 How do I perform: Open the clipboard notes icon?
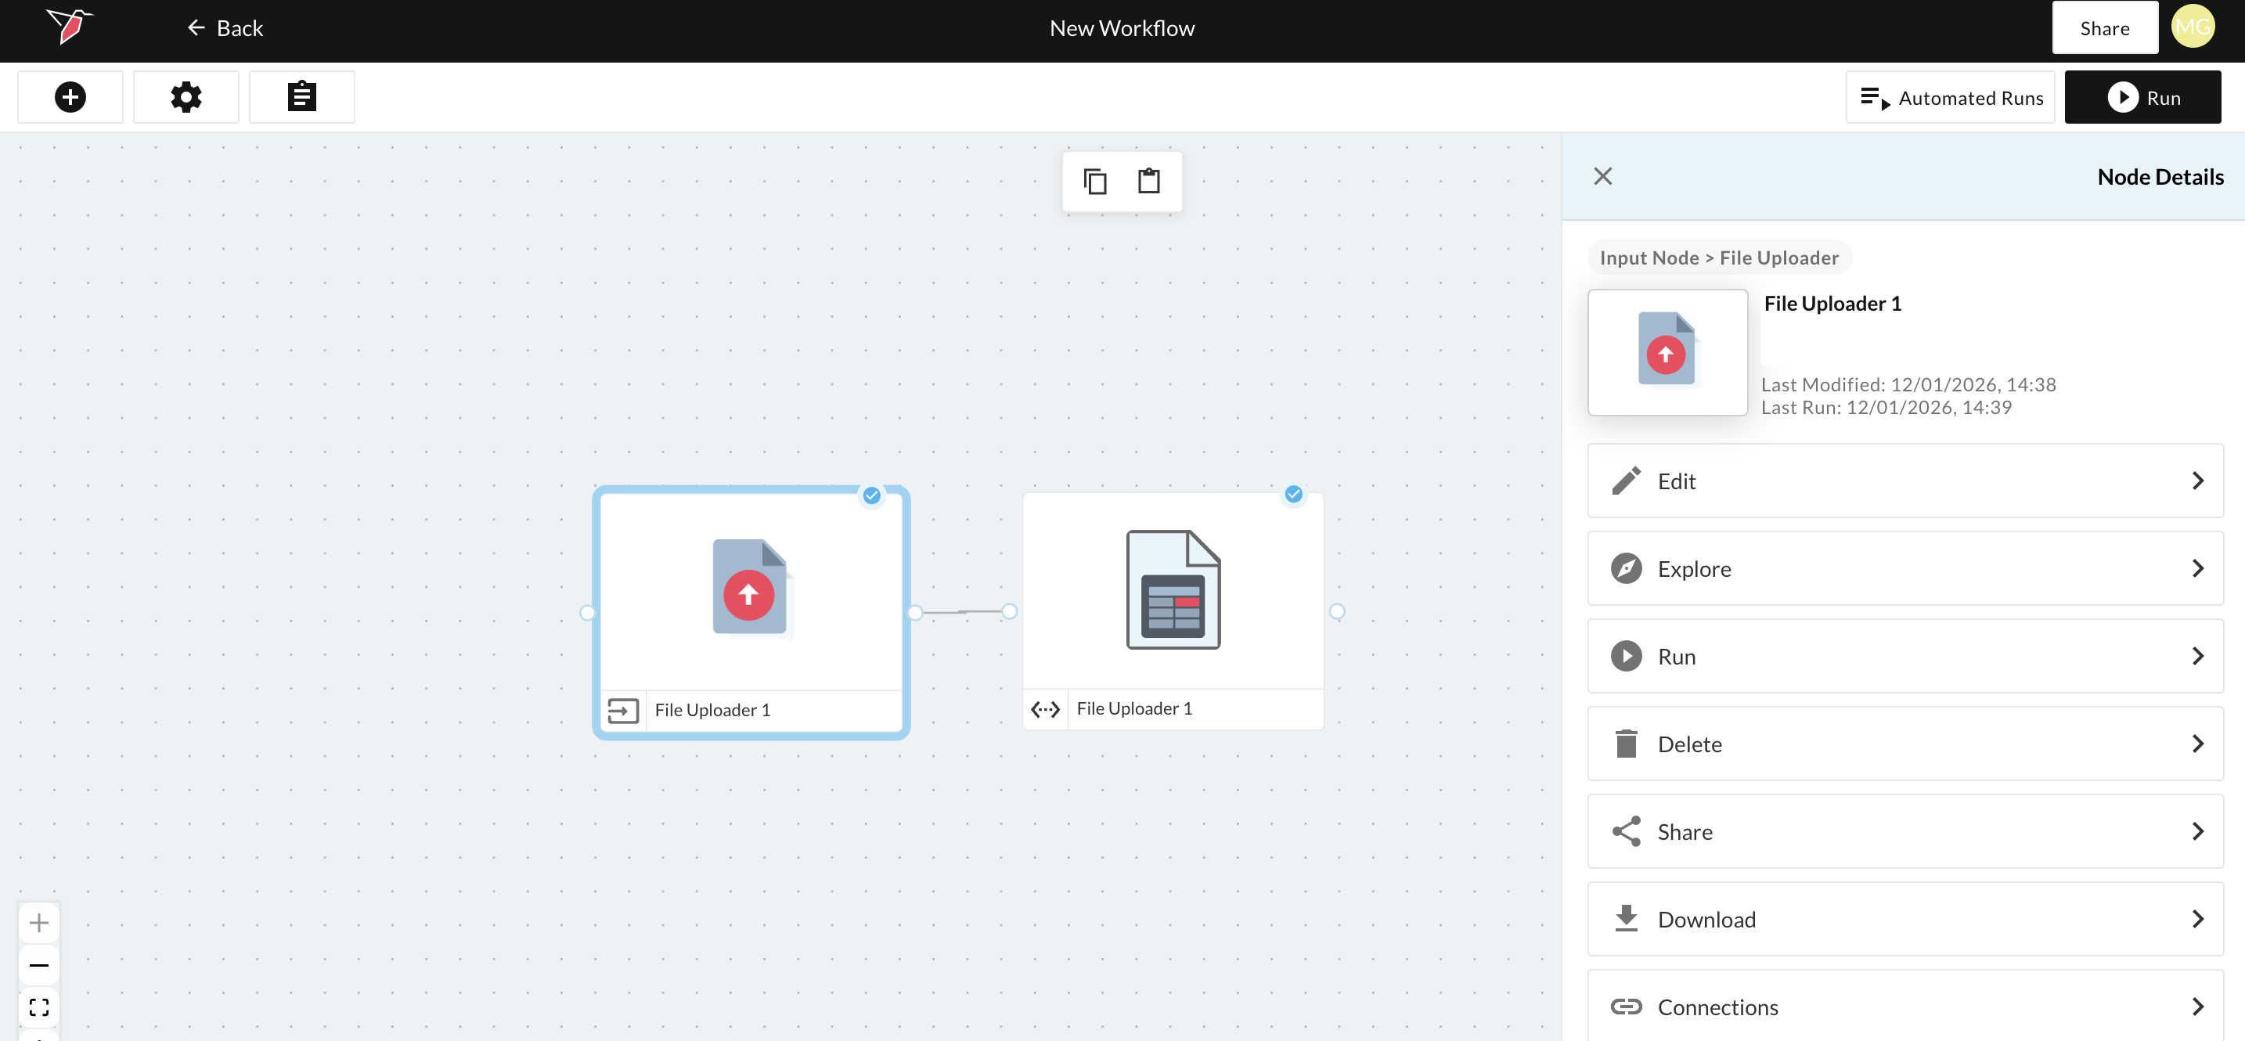pyautogui.click(x=301, y=97)
